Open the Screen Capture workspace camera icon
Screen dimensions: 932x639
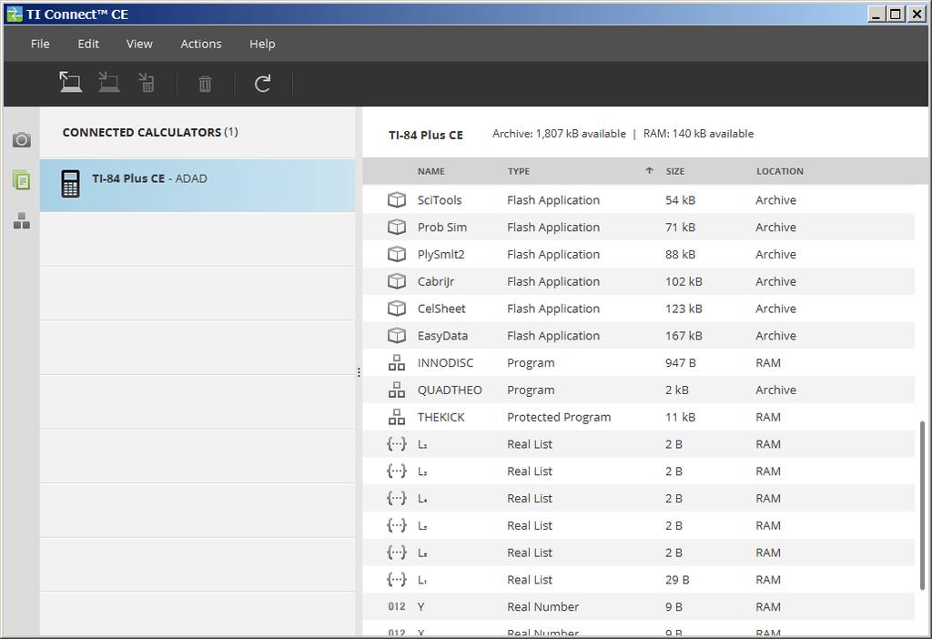pyautogui.click(x=22, y=139)
